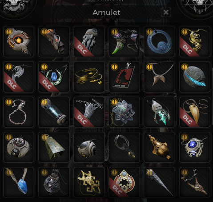
Task: Choose the golden ornate gourd amulet
Action: (x=159, y=147)
